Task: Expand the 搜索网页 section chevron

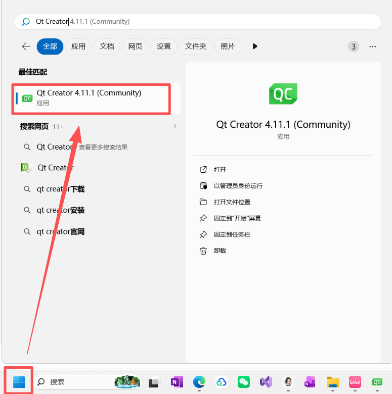Action: tap(175, 126)
